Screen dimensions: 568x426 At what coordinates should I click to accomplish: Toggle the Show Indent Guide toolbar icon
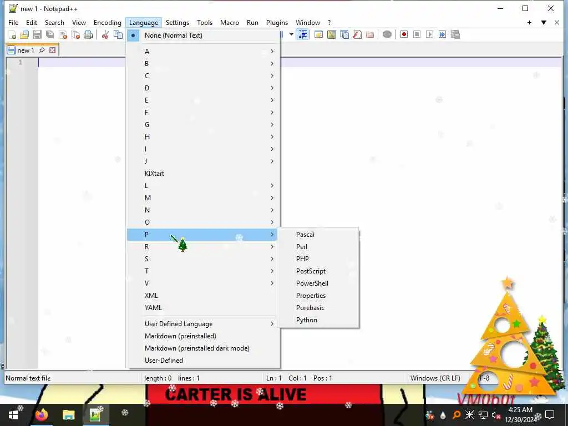pos(302,35)
